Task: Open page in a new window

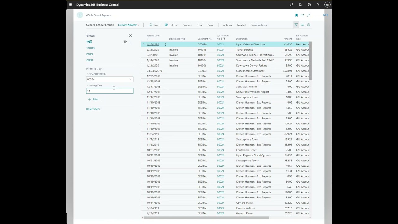Action: 302,15
